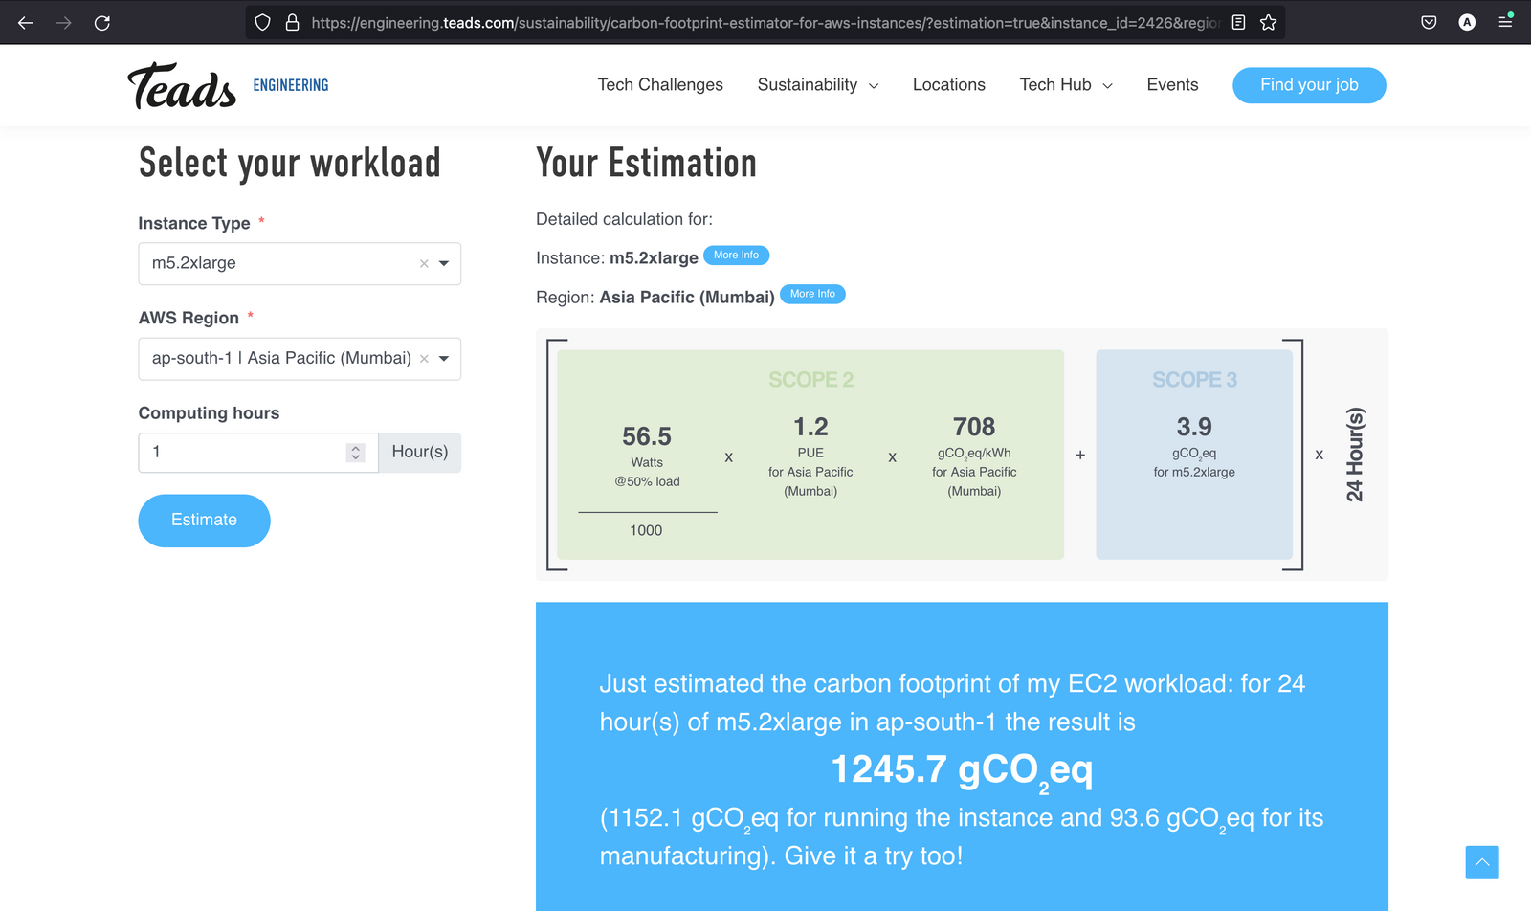Expand the AWS Region dropdown arrow
Screen dimensions: 1531x911
[444, 359]
